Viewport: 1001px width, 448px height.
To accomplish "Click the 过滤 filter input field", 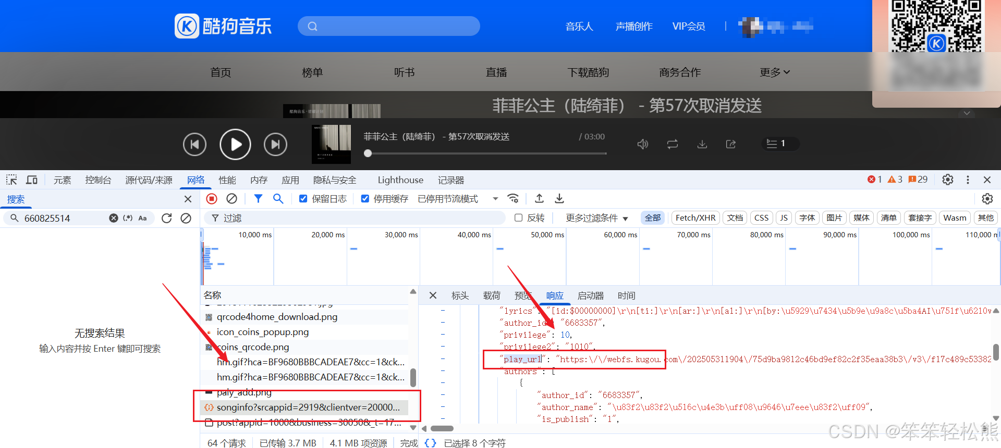I will click(x=355, y=218).
